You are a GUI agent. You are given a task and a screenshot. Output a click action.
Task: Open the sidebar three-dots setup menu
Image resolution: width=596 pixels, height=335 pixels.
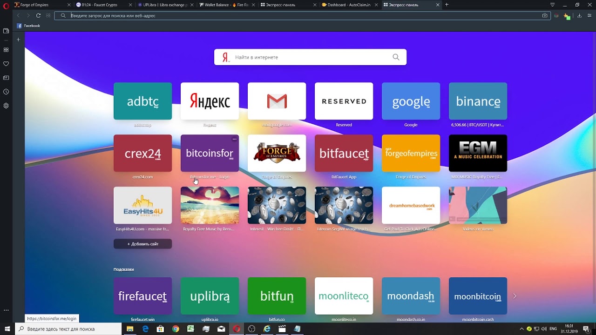point(6,310)
